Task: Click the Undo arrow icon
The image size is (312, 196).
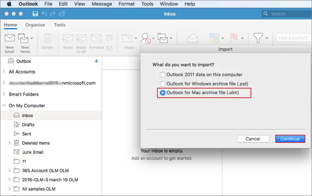Action: point(44,14)
